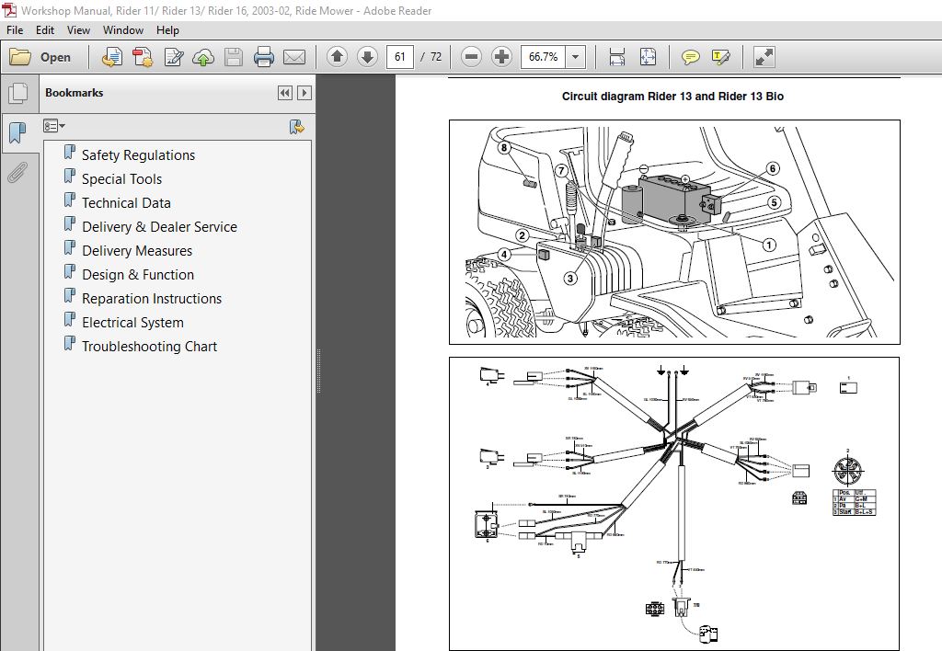Image resolution: width=942 pixels, height=651 pixels.
Task: Select Safety Regulations bookmark
Action: (138, 155)
